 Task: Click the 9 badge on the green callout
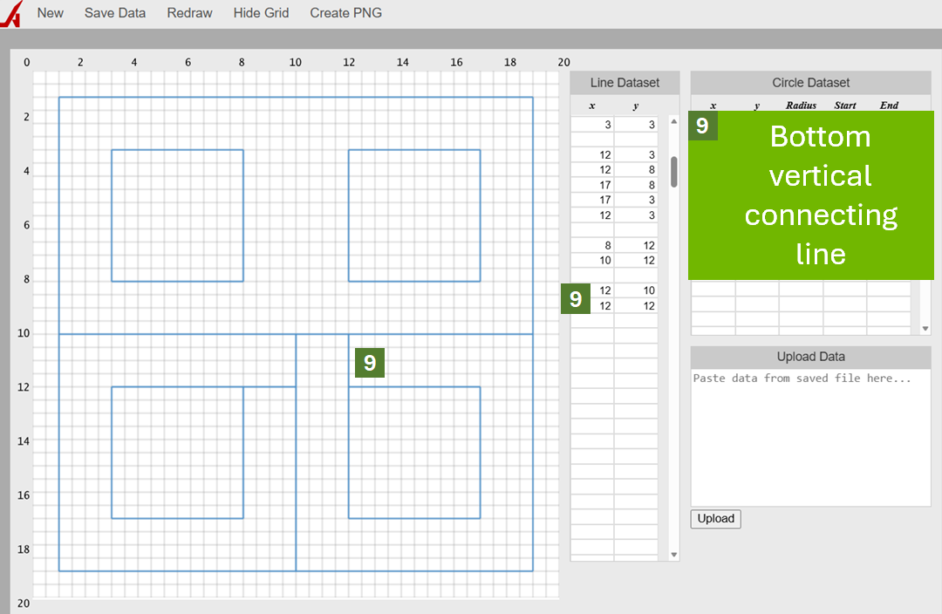tap(703, 126)
